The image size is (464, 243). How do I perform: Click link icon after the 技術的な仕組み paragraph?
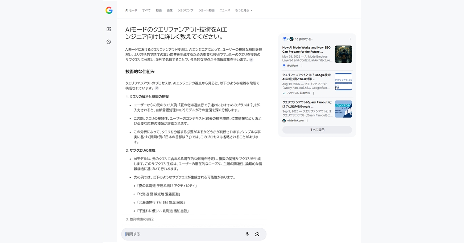point(157,88)
